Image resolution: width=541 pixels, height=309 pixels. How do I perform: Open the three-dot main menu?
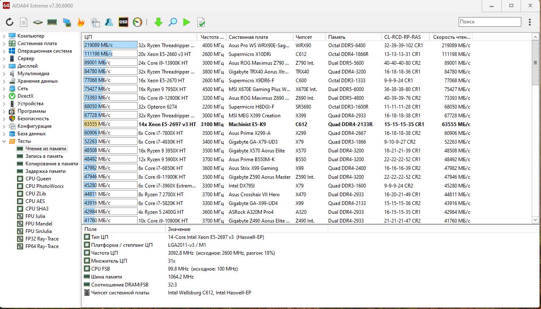(x=530, y=22)
